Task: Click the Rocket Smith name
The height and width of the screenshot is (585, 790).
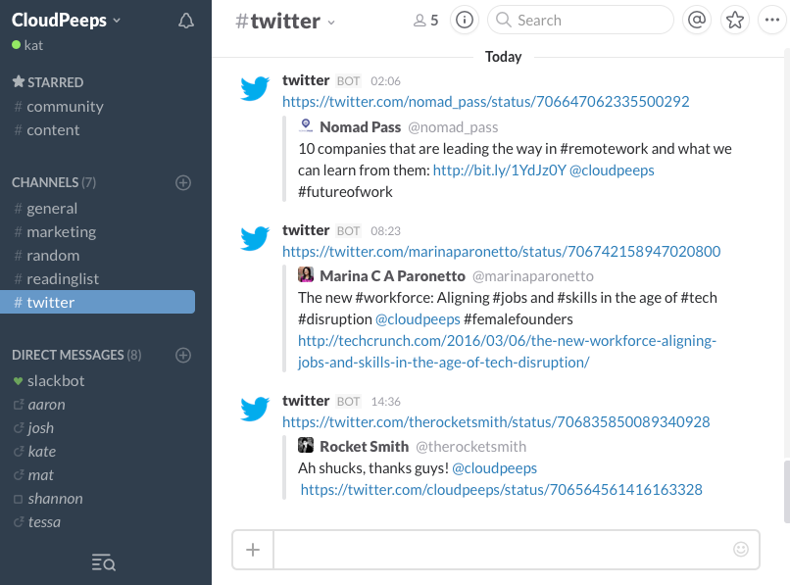Action: 365,447
